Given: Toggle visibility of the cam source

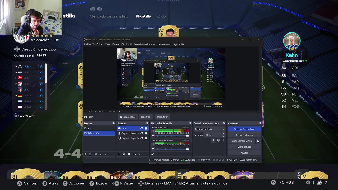Looking at the screenshot, I should tap(142, 128).
